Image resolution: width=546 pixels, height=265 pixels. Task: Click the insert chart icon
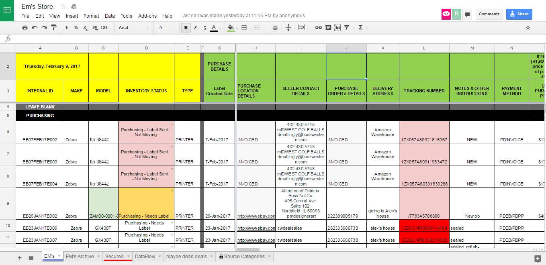(x=337, y=28)
